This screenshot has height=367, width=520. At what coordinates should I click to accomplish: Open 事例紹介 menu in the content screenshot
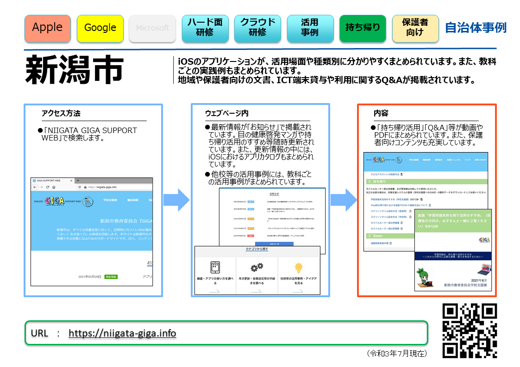tap(439, 160)
